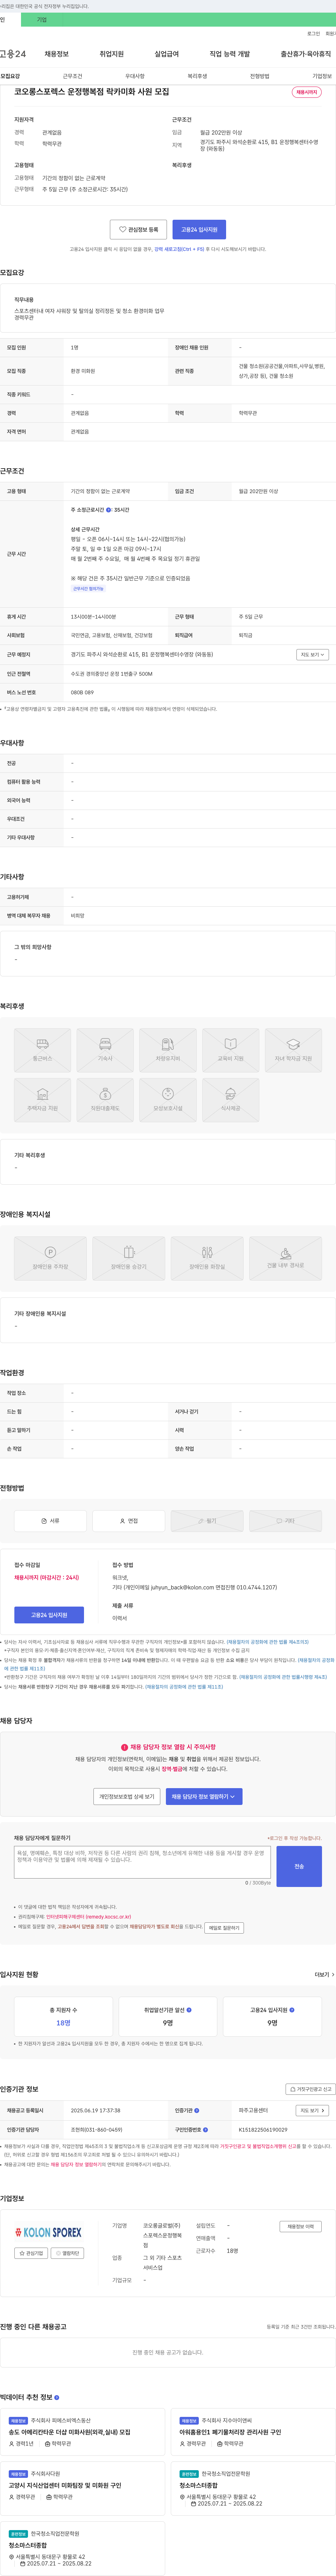This screenshot has width=336, height=2576.
Task: Open 고양시 지식산업센터 미화팀장 posting
Action: (x=65, y=2485)
